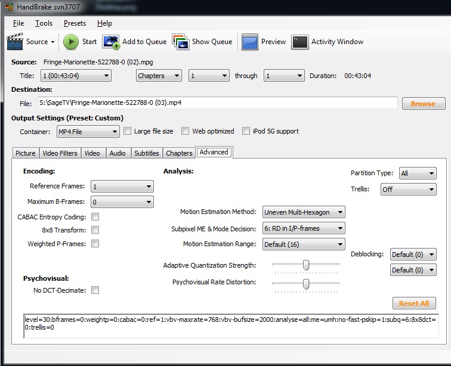Click the source filename Fringe-Marionette text
451x366 pixels.
click(x=98, y=62)
